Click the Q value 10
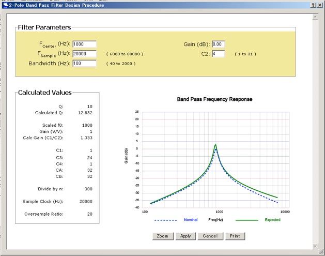325x256 pixels. pyautogui.click(x=90, y=107)
